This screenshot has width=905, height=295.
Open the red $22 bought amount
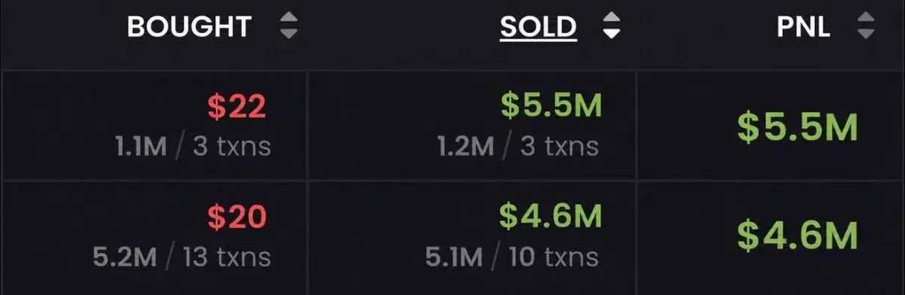click(237, 108)
